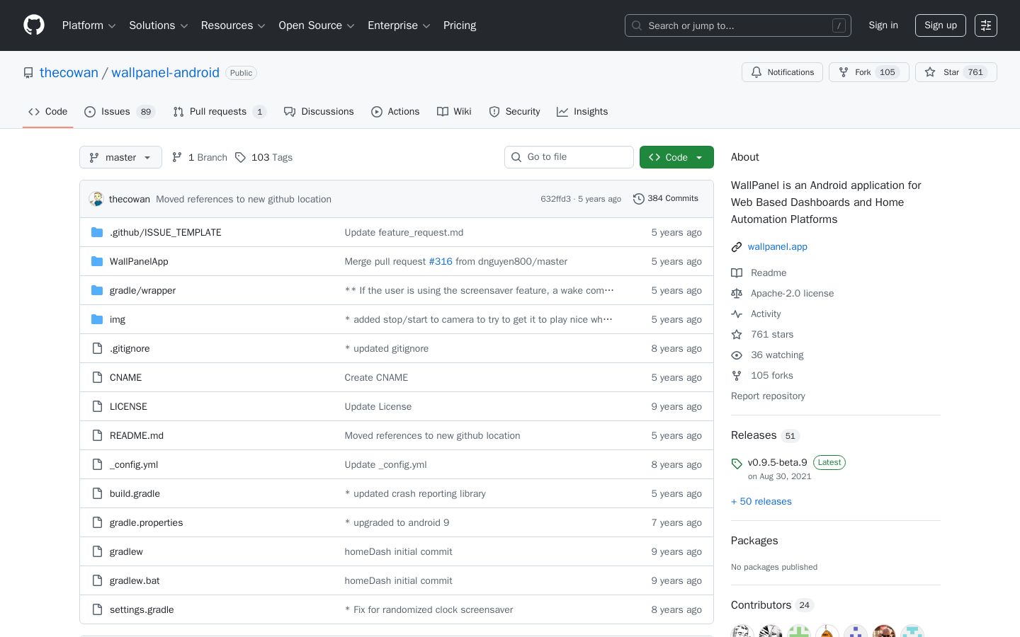Click the Search or jump to field
Viewport: 1020px width, 637px height.
(x=738, y=25)
